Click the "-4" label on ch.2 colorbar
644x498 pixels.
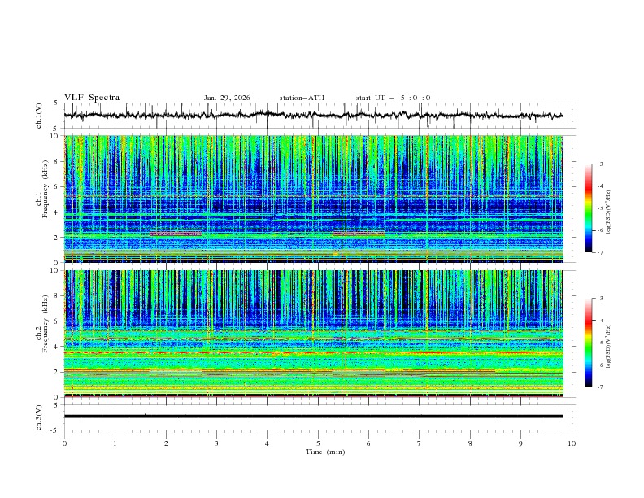click(599, 321)
